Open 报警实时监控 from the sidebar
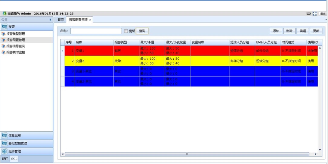This screenshot has height=164, width=328. [15, 52]
